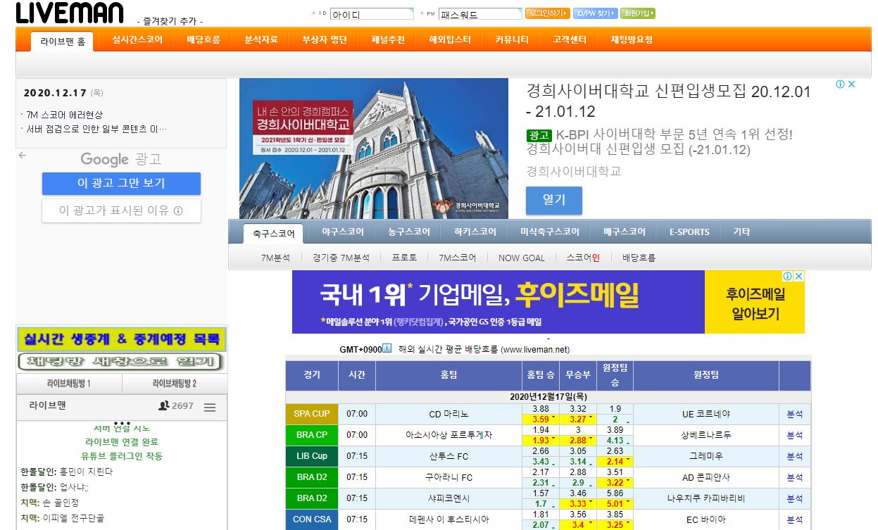878x530 pixels.
Task: Open the 서버 점검 notice link
Action: [x=96, y=129]
